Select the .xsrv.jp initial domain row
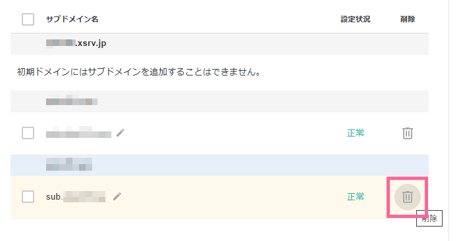This screenshot has height=241, width=461. [x=219, y=44]
